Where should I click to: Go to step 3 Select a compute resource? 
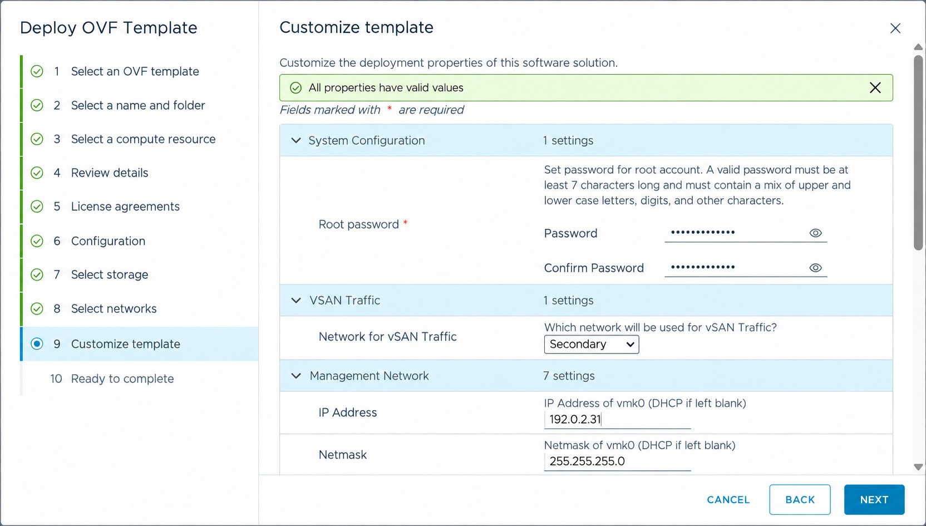pyautogui.click(x=143, y=139)
